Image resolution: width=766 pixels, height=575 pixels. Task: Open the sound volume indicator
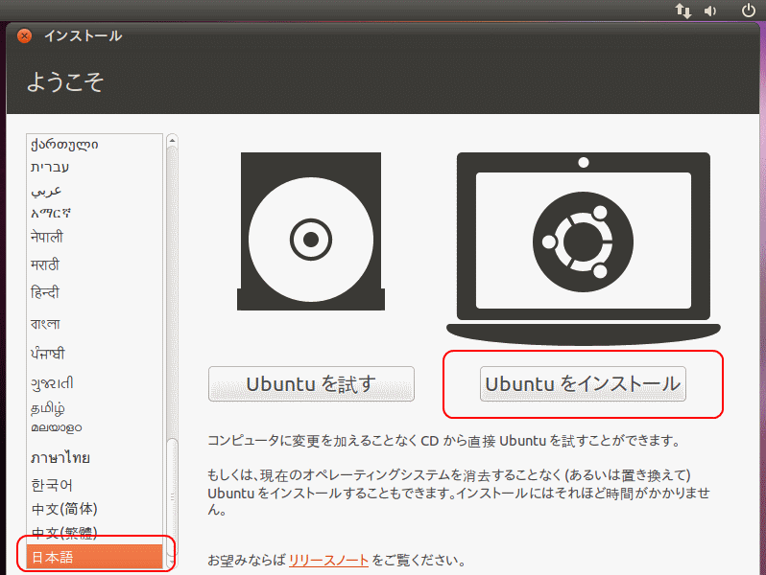(710, 11)
